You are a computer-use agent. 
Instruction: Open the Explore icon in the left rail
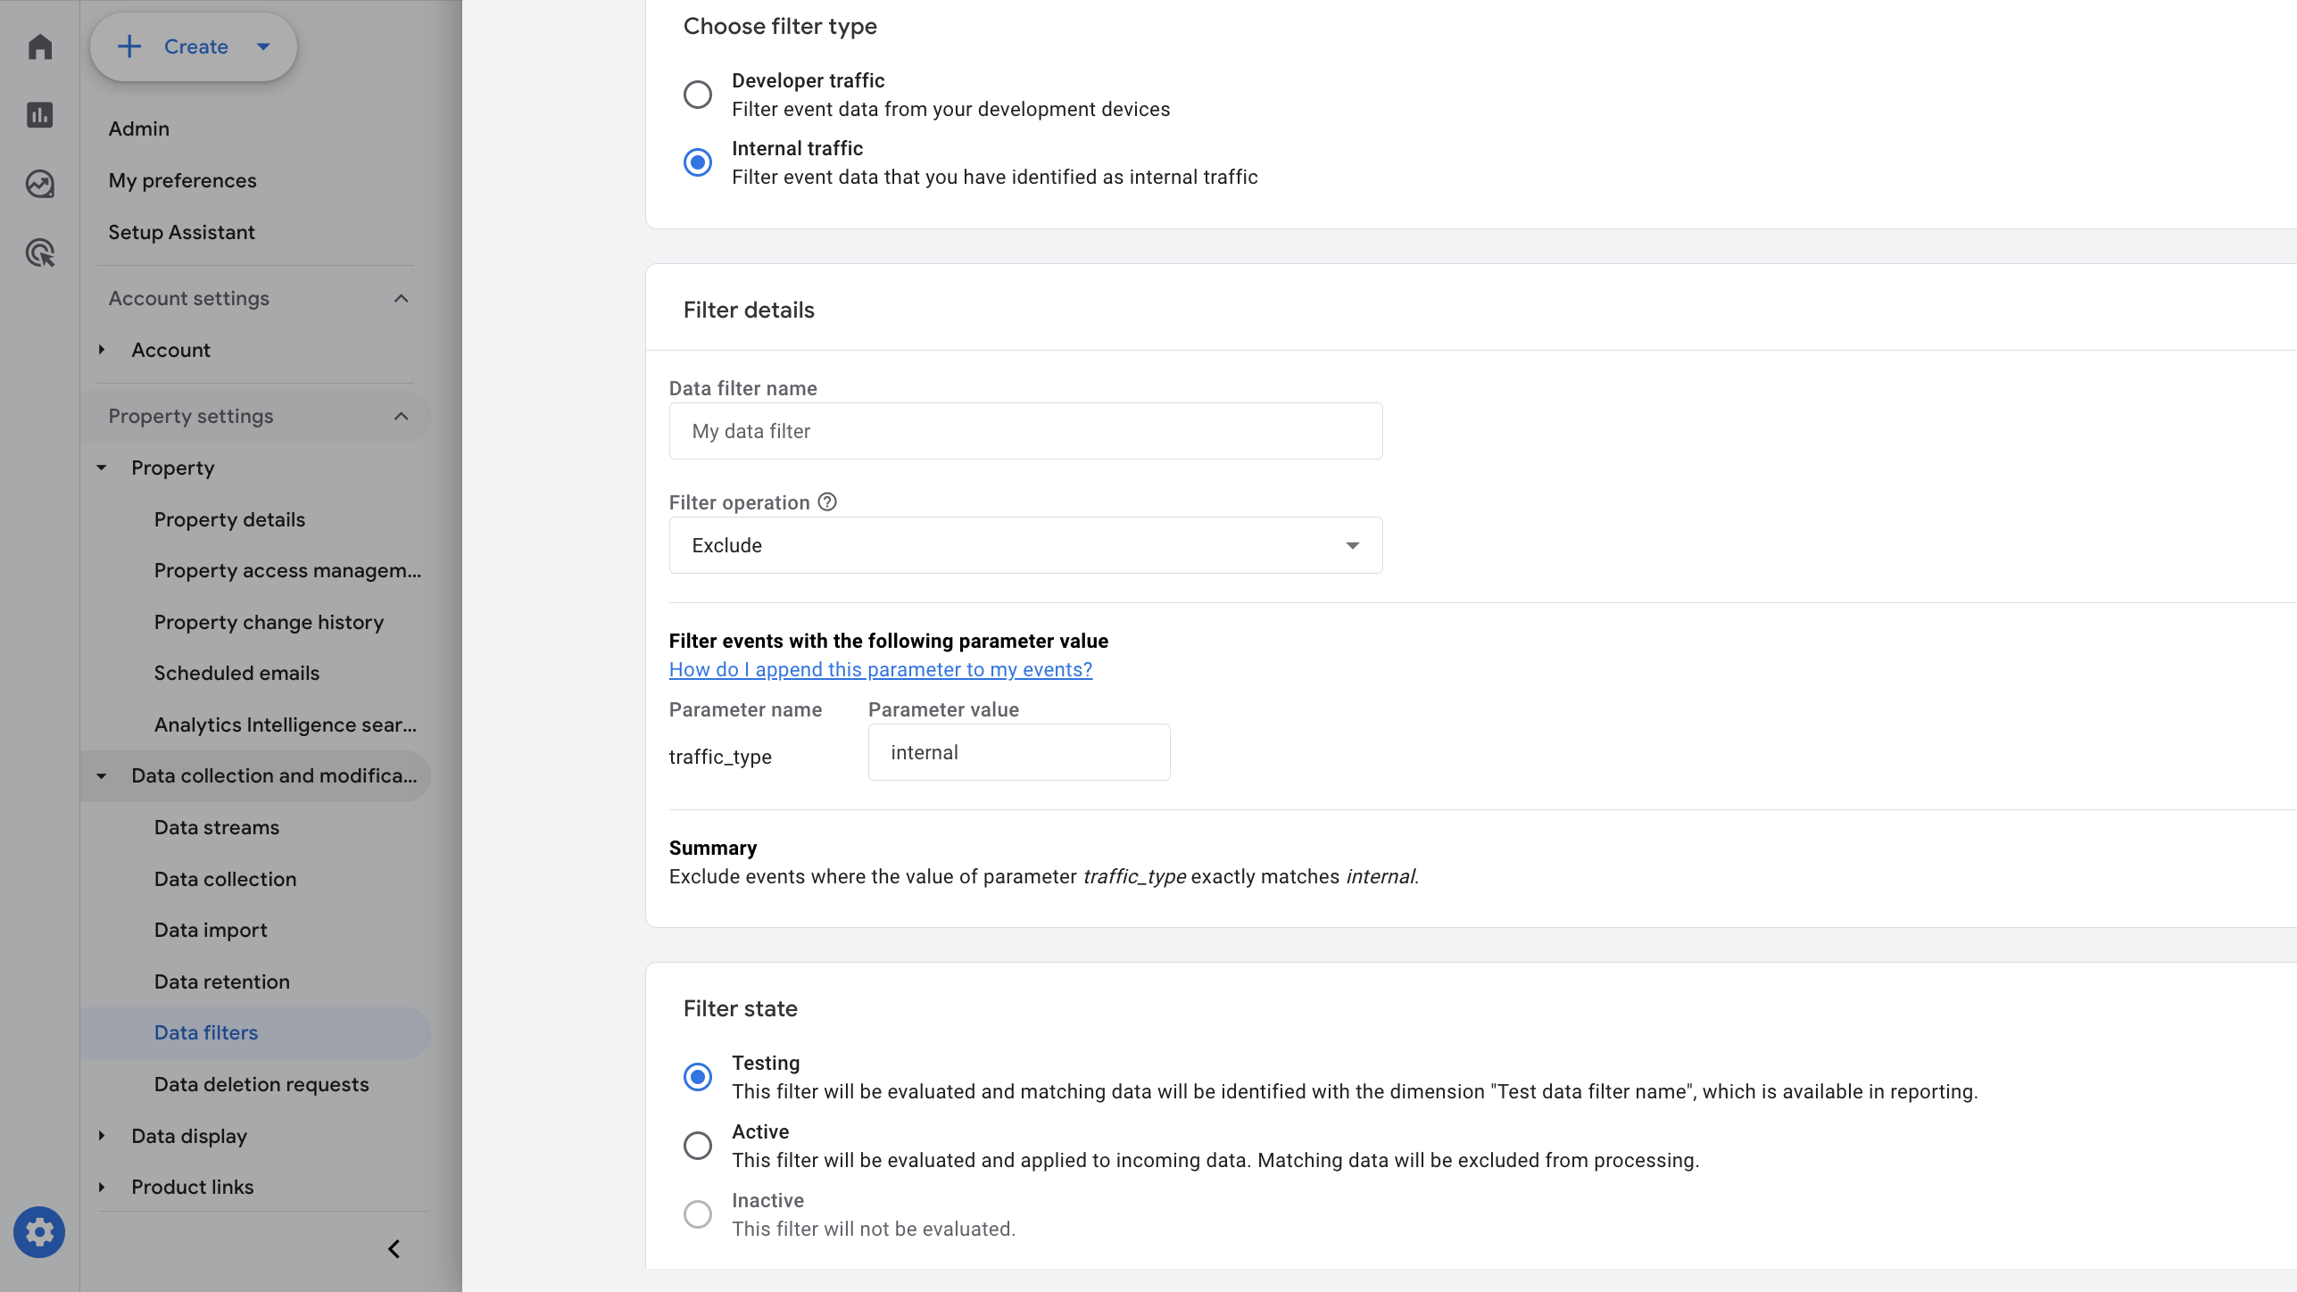click(40, 184)
